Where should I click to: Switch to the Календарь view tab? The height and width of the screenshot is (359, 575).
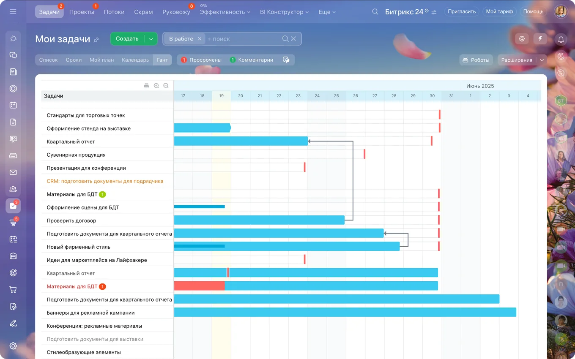[135, 60]
